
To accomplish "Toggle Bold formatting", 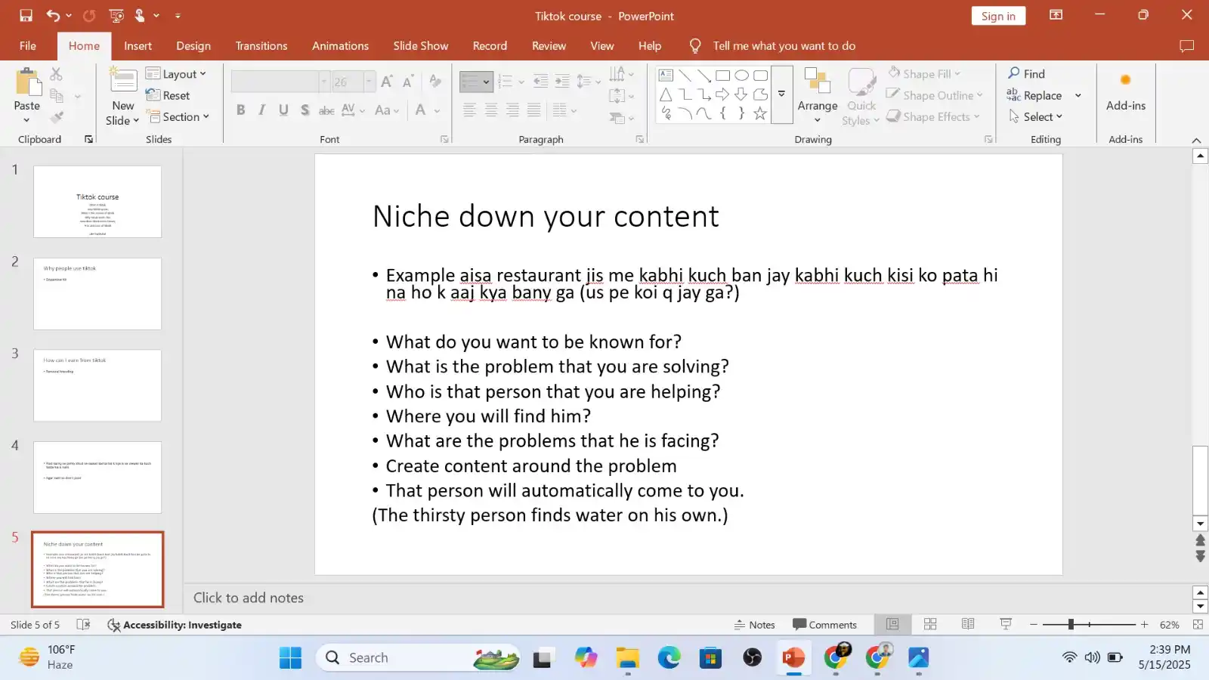I will click(x=240, y=110).
